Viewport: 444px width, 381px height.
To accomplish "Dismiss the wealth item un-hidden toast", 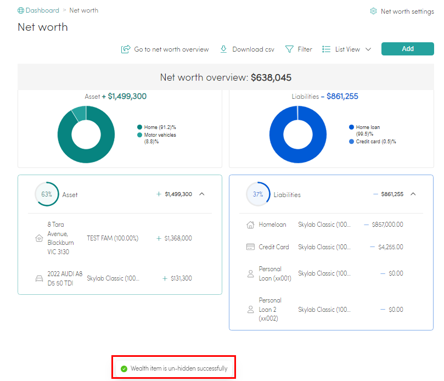I will click(x=173, y=367).
